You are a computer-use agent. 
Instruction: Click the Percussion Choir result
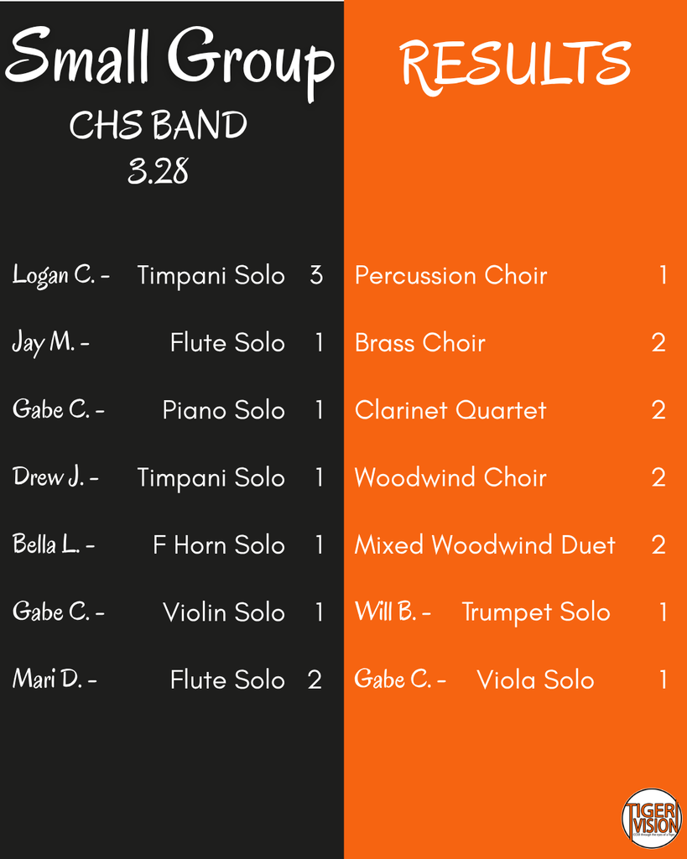click(x=450, y=275)
